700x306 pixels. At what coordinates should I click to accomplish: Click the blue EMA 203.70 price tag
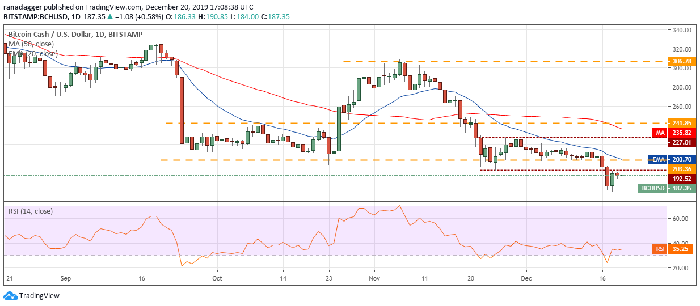671,159
